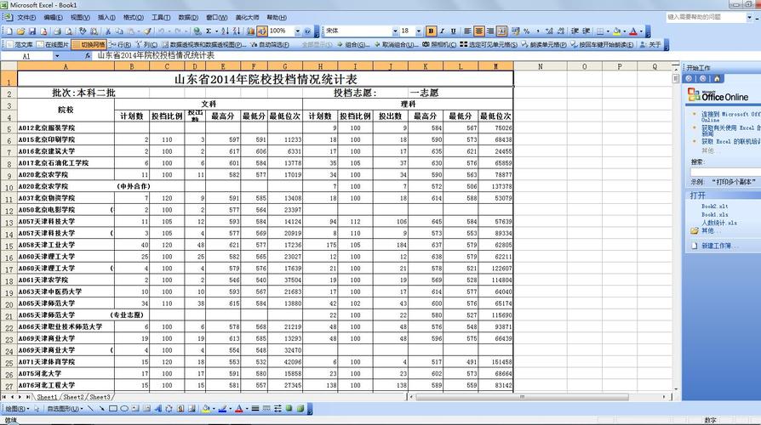
Task: Click the Increase Decimal icon
Action: pyautogui.click(x=549, y=31)
